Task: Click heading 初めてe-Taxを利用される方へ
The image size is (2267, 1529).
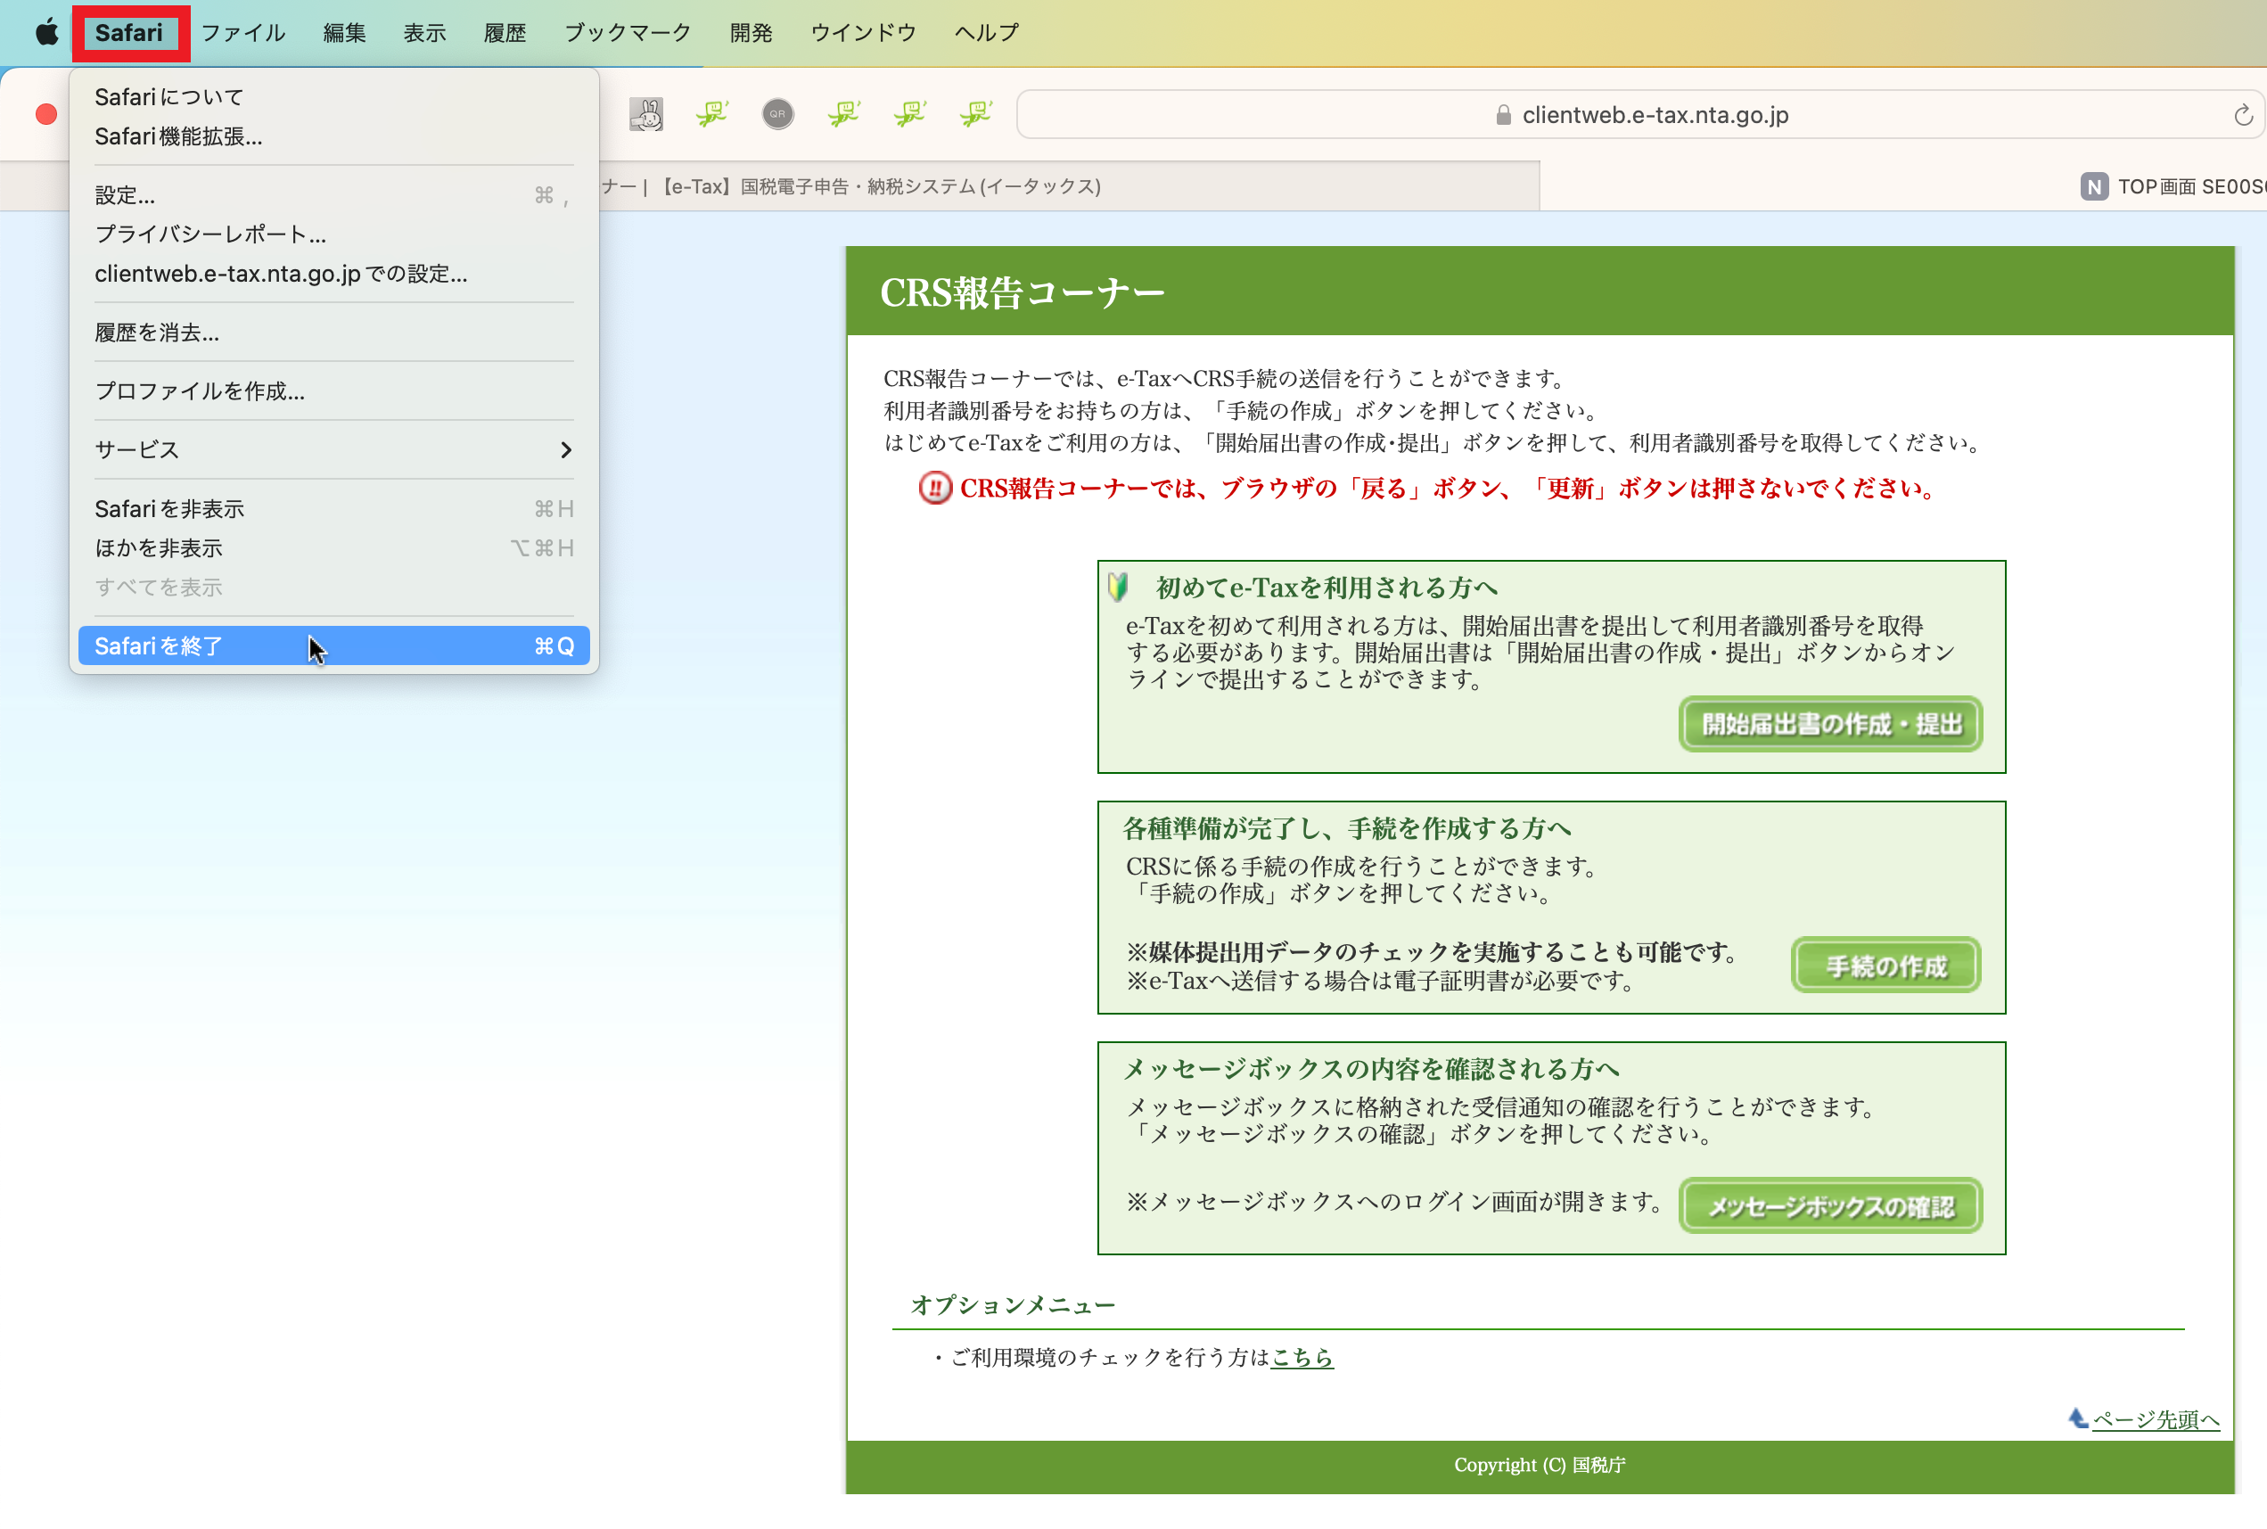Action: click(1327, 587)
